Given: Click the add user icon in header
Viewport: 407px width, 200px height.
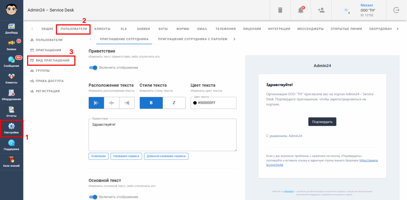Looking at the screenshot, I should tap(321, 10).
